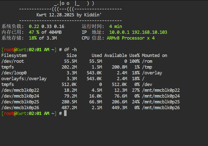The image size is (208, 146).
Task: Click the green '47 %' memory usage value
Action: (x=34, y=32)
